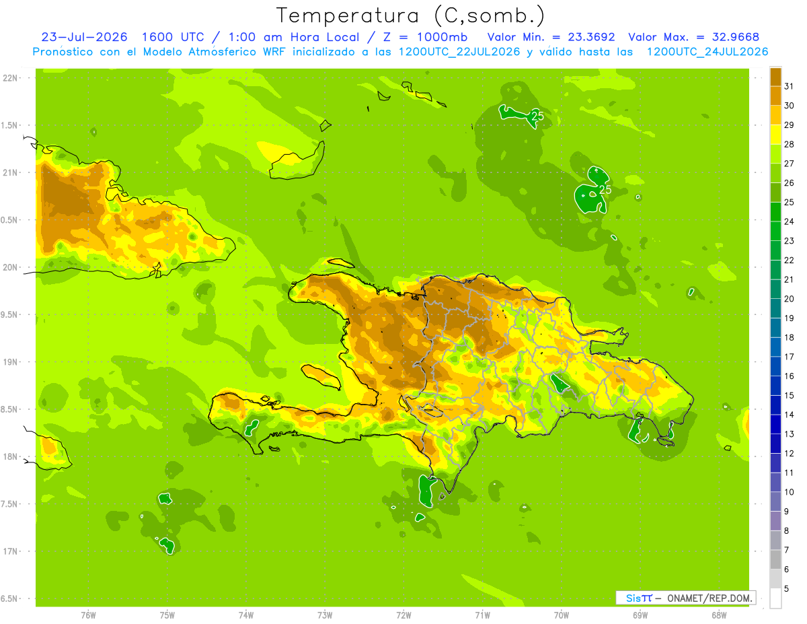807x624 pixels.
Task: Click the white legend swatch below 5
Action: click(775, 598)
